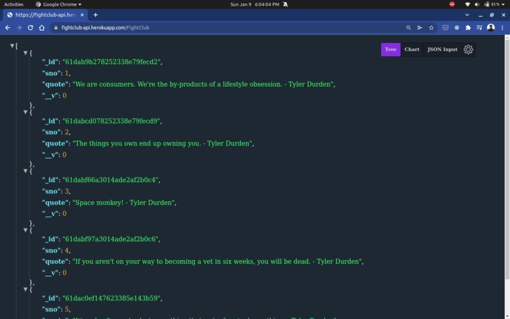Open the Google Chrome app menu

(x=59, y=4)
